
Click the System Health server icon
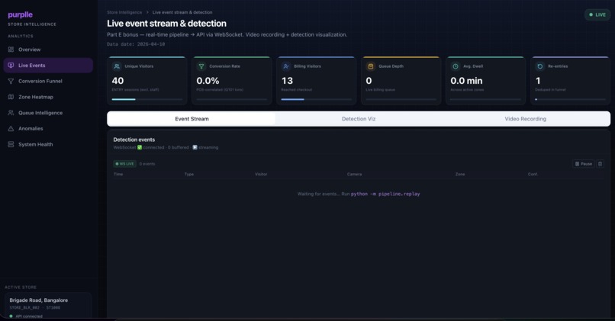tap(11, 144)
